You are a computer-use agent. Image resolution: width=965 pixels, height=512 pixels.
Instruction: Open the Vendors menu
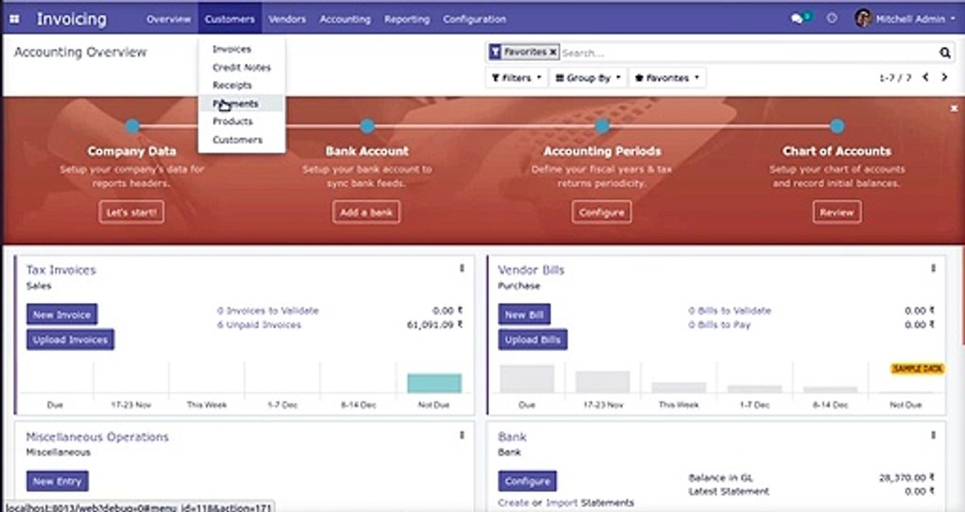click(x=287, y=19)
